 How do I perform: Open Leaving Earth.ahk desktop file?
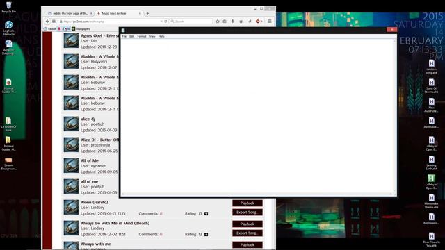431,162
